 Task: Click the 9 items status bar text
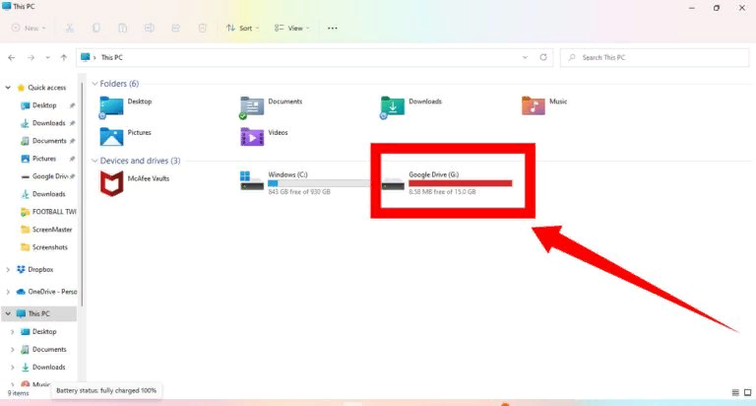click(x=19, y=393)
